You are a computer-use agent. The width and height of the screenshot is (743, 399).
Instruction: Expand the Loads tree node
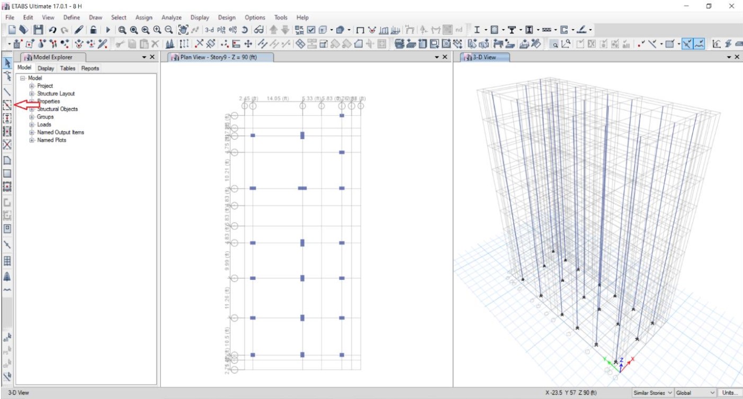tap(32, 125)
